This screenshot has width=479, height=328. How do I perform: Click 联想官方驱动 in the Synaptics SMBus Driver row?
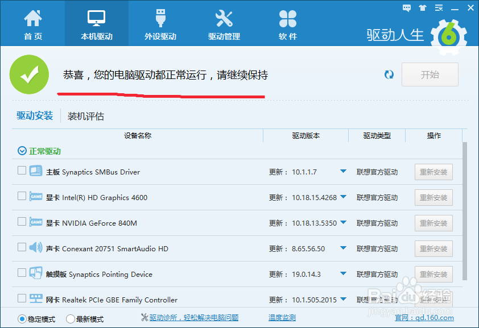pos(377,172)
